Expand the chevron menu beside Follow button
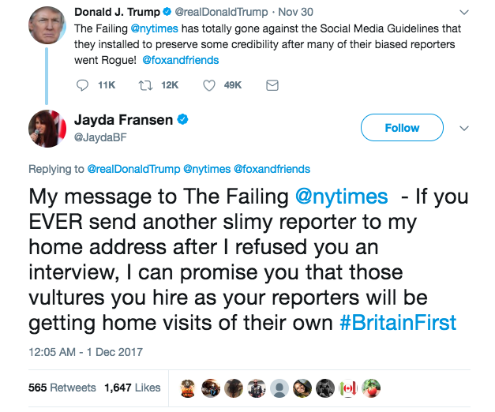Image resolution: width=495 pixels, height=412 pixels. click(x=463, y=128)
